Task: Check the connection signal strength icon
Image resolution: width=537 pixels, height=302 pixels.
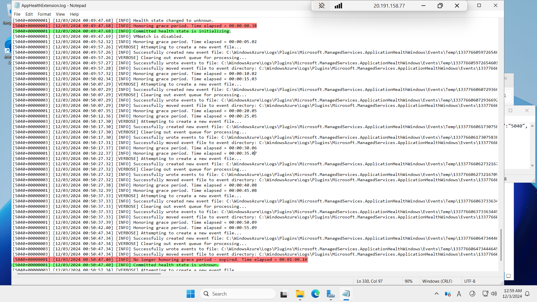Action: click(x=338, y=6)
